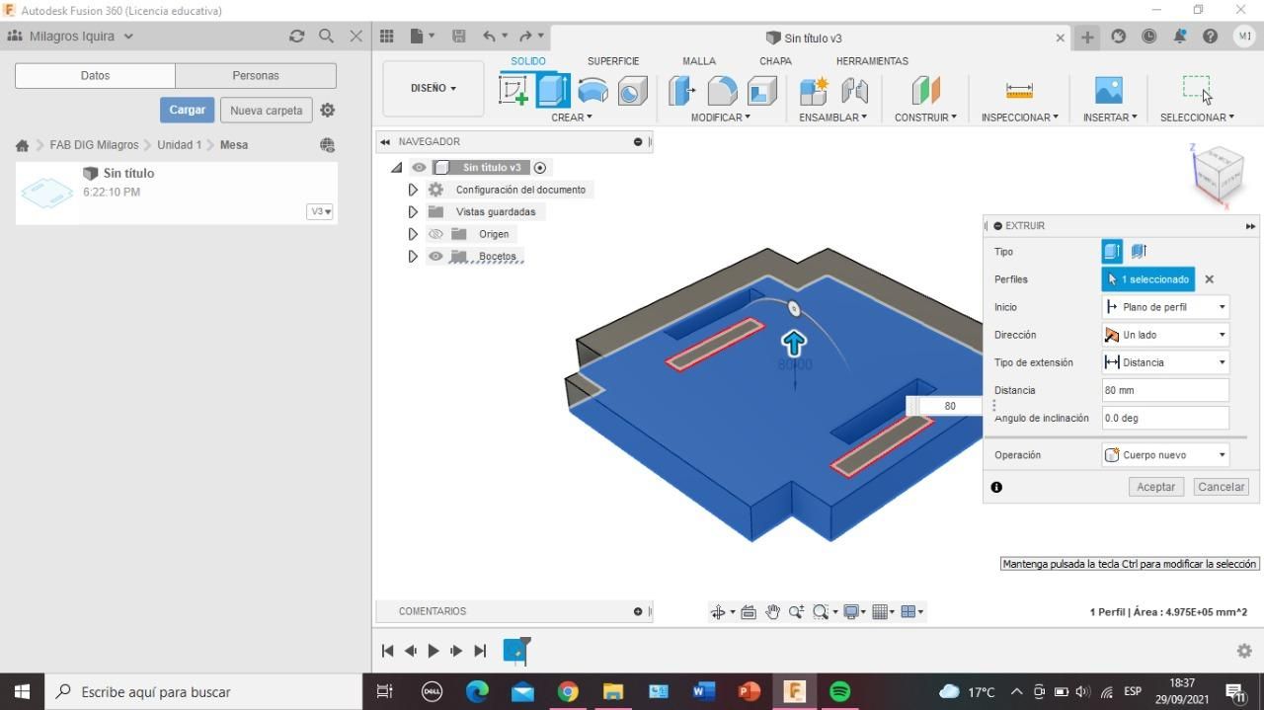
Task: Toggle visibility of Sin título v3
Action: point(419,168)
